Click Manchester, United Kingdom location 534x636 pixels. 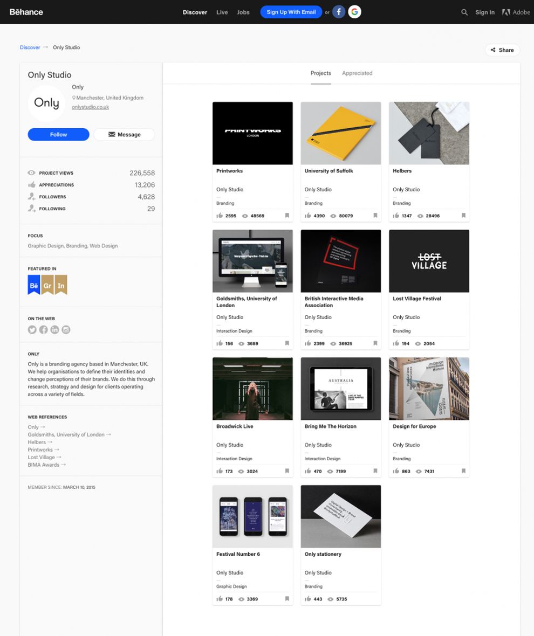click(107, 98)
